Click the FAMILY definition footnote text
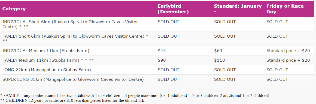This screenshot has width=316, height=104. [135, 96]
